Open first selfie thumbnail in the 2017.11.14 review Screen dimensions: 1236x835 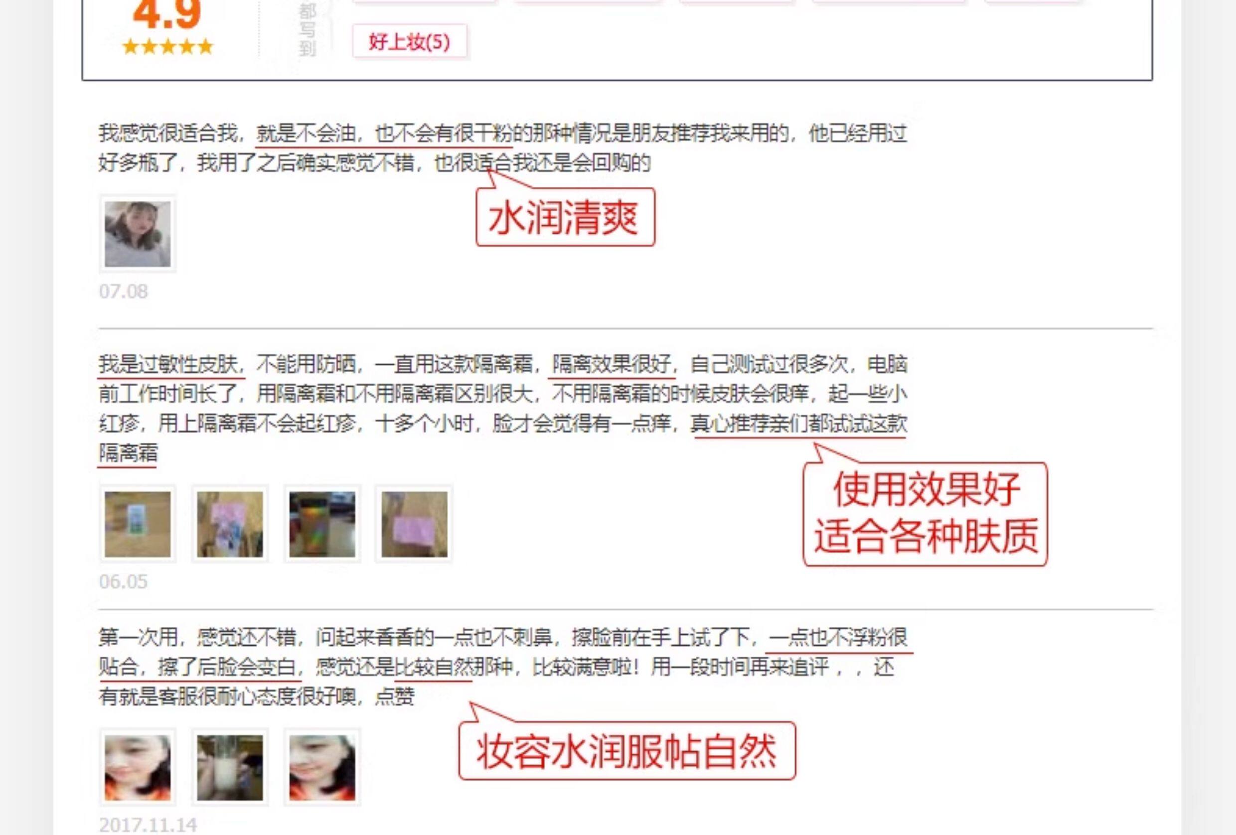tap(138, 768)
